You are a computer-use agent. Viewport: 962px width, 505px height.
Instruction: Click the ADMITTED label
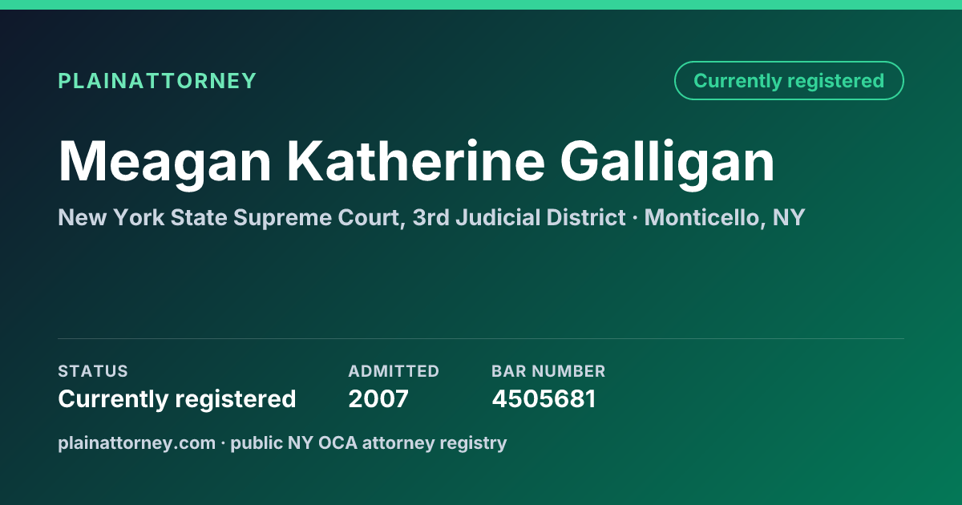point(394,371)
